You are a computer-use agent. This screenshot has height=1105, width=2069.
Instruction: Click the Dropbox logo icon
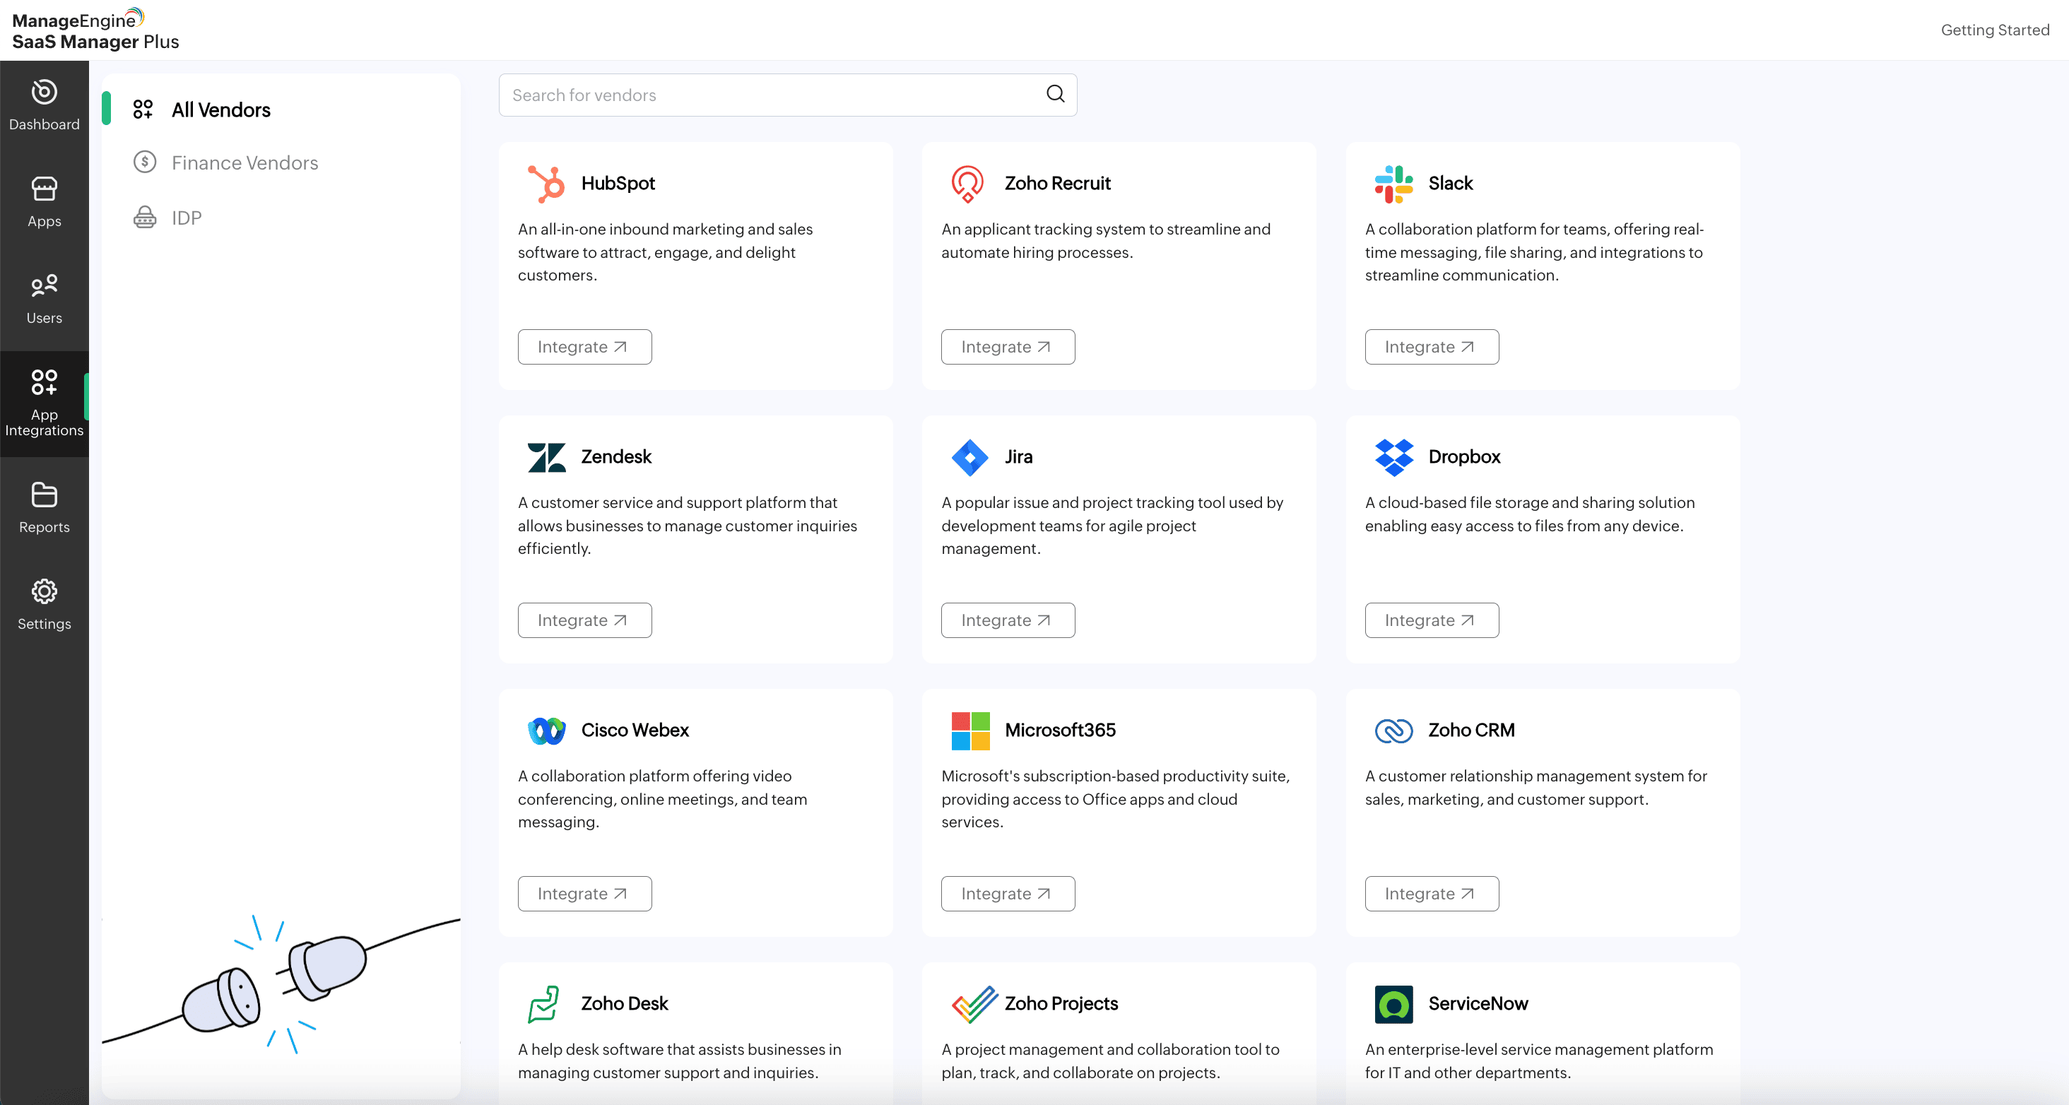pos(1393,457)
